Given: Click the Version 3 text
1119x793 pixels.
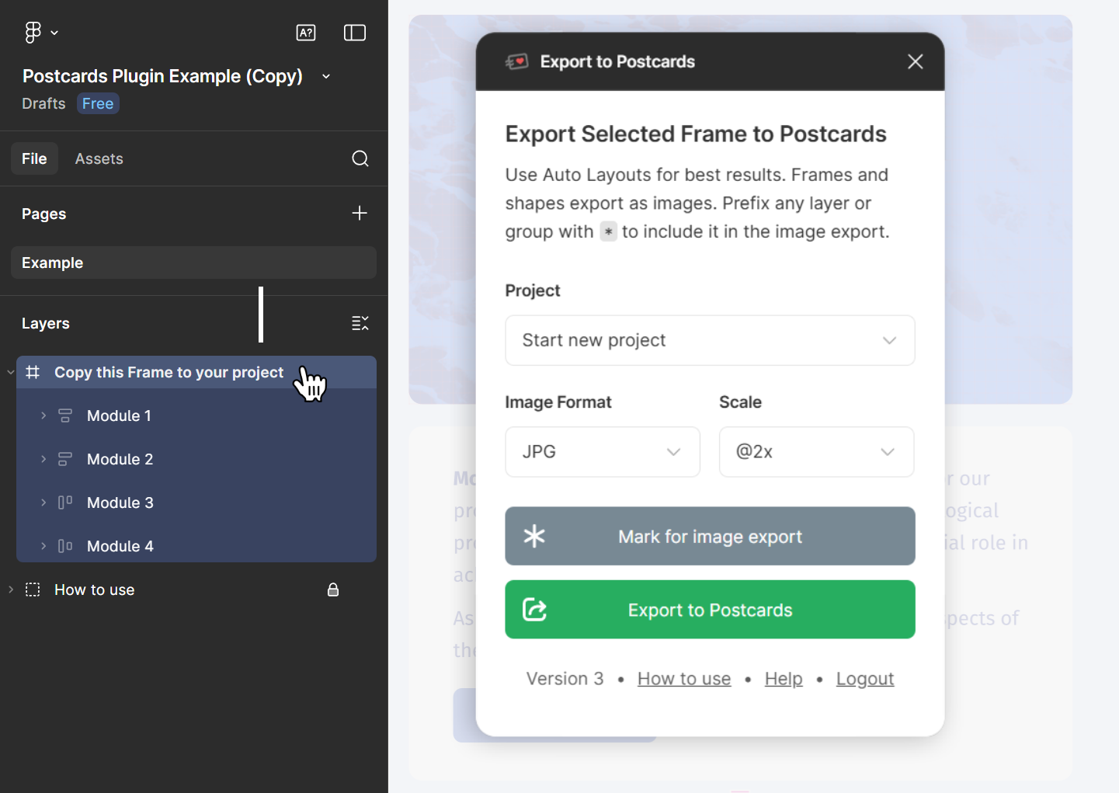Looking at the screenshot, I should pyautogui.click(x=565, y=679).
